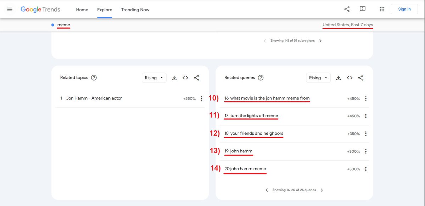The height and width of the screenshot is (206, 425).
Task: Open query 'what movie is the jon hamm meme from'
Action: [x=270, y=98]
